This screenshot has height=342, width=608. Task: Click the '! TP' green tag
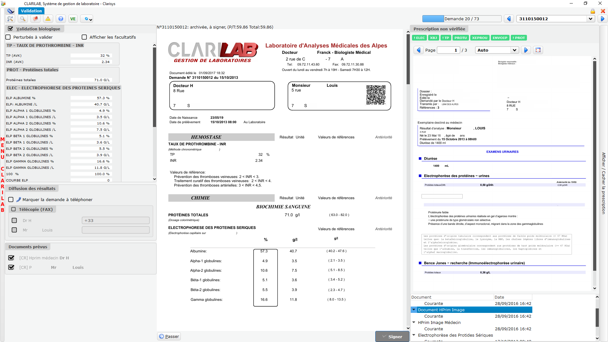tap(446, 38)
